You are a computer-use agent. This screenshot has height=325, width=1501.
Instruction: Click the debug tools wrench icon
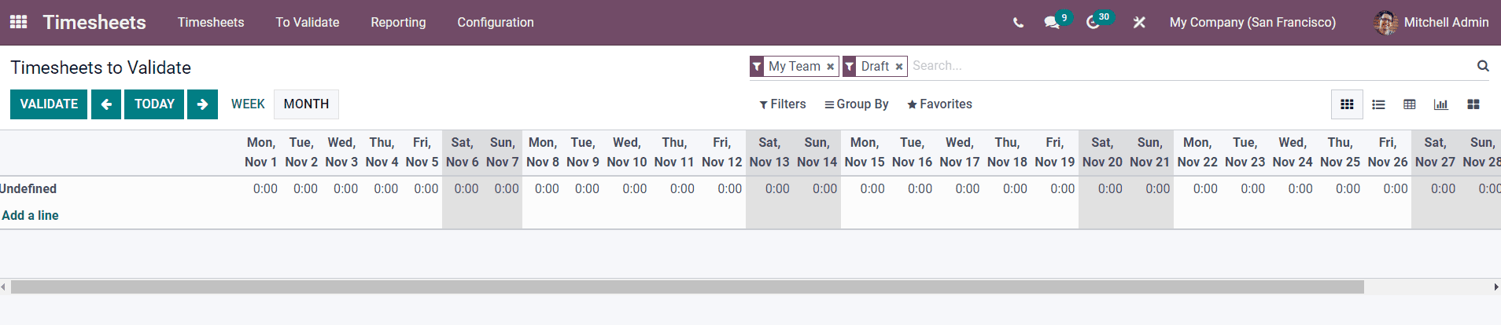[x=1139, y=23]
